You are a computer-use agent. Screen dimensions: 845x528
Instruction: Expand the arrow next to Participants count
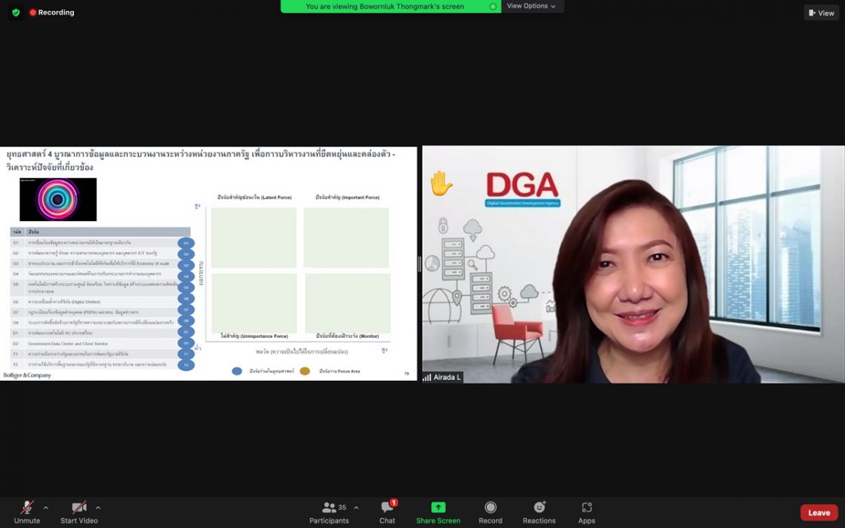356,508
